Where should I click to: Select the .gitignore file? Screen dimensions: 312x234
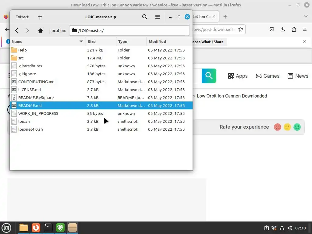[x=101, y=74]
